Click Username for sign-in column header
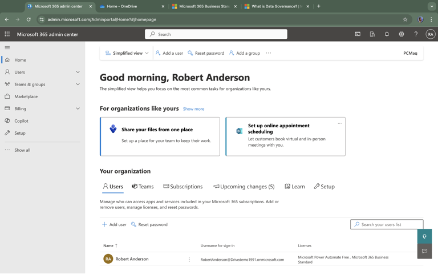438x274 pixels. click(x=217, y=246)
